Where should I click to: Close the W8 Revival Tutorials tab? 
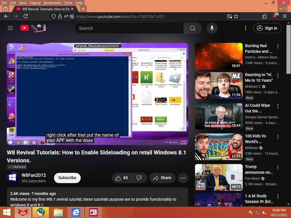click(72, 9)
